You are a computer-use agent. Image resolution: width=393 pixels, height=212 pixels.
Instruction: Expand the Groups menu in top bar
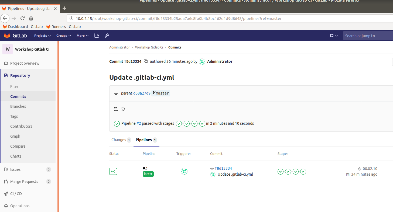[63, 35]
